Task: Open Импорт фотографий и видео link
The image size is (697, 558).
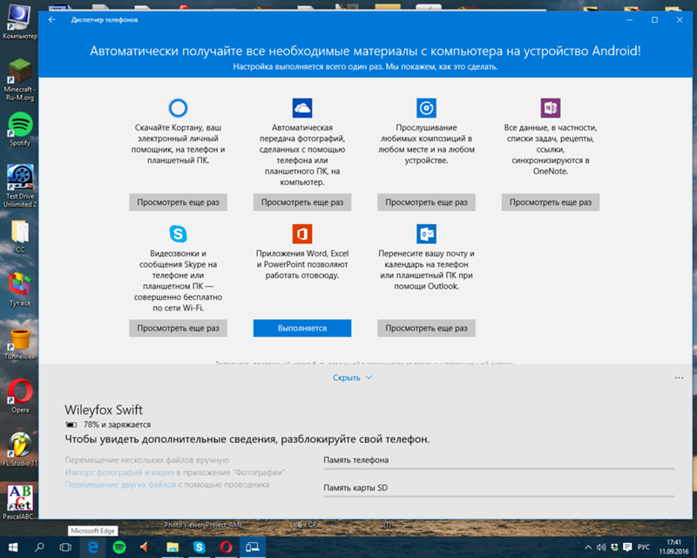Action: point(119,472)
